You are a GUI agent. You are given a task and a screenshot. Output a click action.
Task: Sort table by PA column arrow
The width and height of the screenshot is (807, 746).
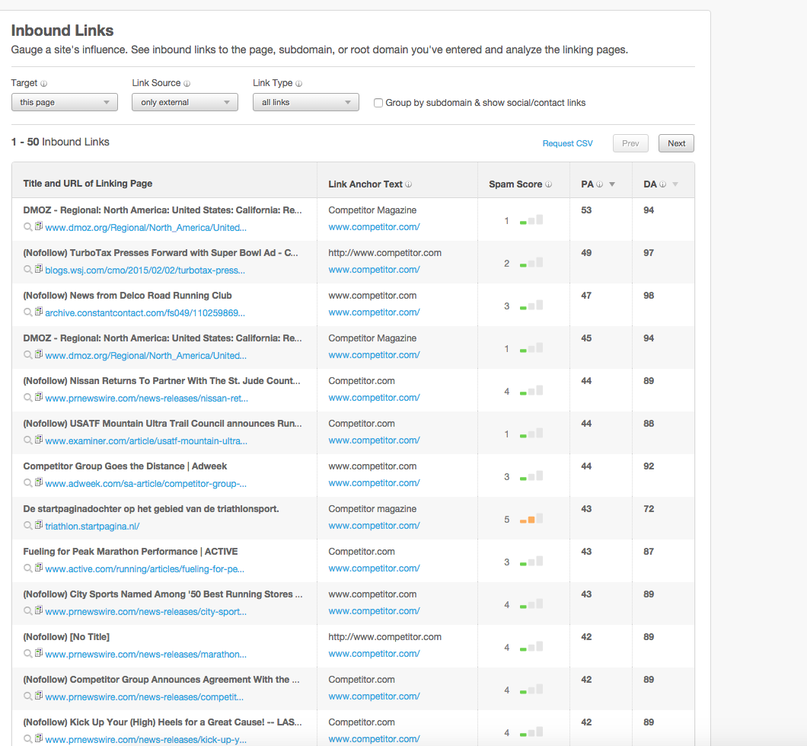click(612, 184)
